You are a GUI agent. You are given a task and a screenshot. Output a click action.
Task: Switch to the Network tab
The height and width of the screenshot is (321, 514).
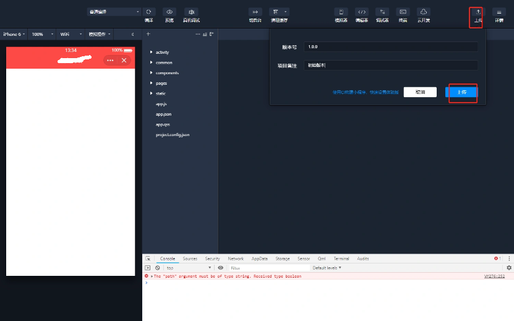tap(236, 259)
